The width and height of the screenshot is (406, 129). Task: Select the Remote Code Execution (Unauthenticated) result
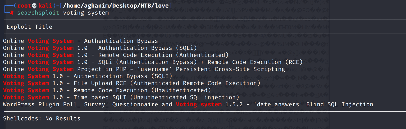click(107, 90)
